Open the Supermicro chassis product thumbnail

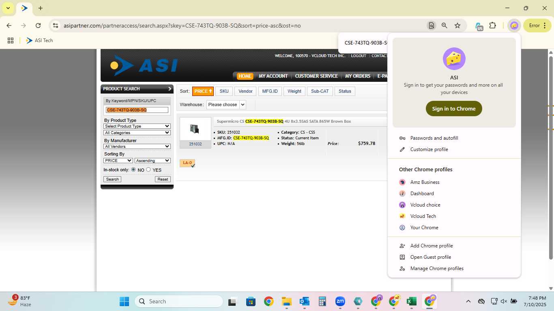pyautogui.click(x=195, y=129)
